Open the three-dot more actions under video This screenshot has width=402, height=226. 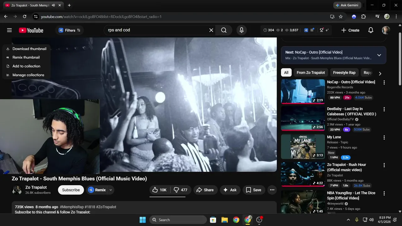click(x=272, y=190)
